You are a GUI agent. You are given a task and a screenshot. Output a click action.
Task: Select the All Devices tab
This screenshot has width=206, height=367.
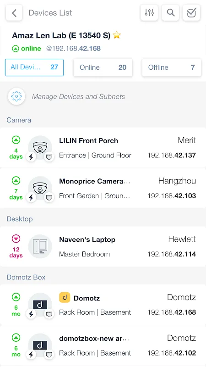coord(34,67)
